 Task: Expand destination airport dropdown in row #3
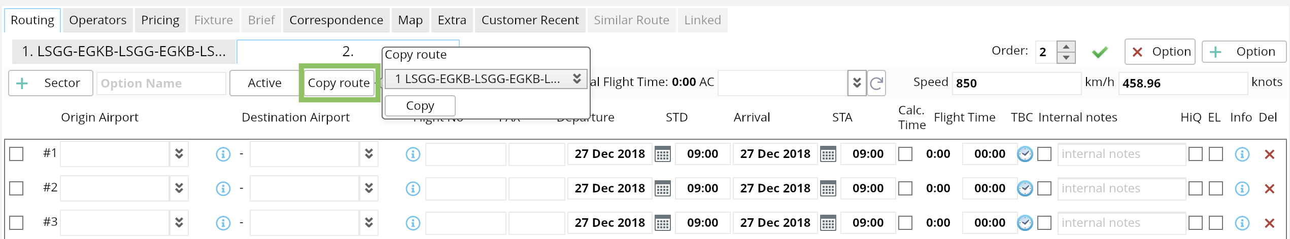369,223
